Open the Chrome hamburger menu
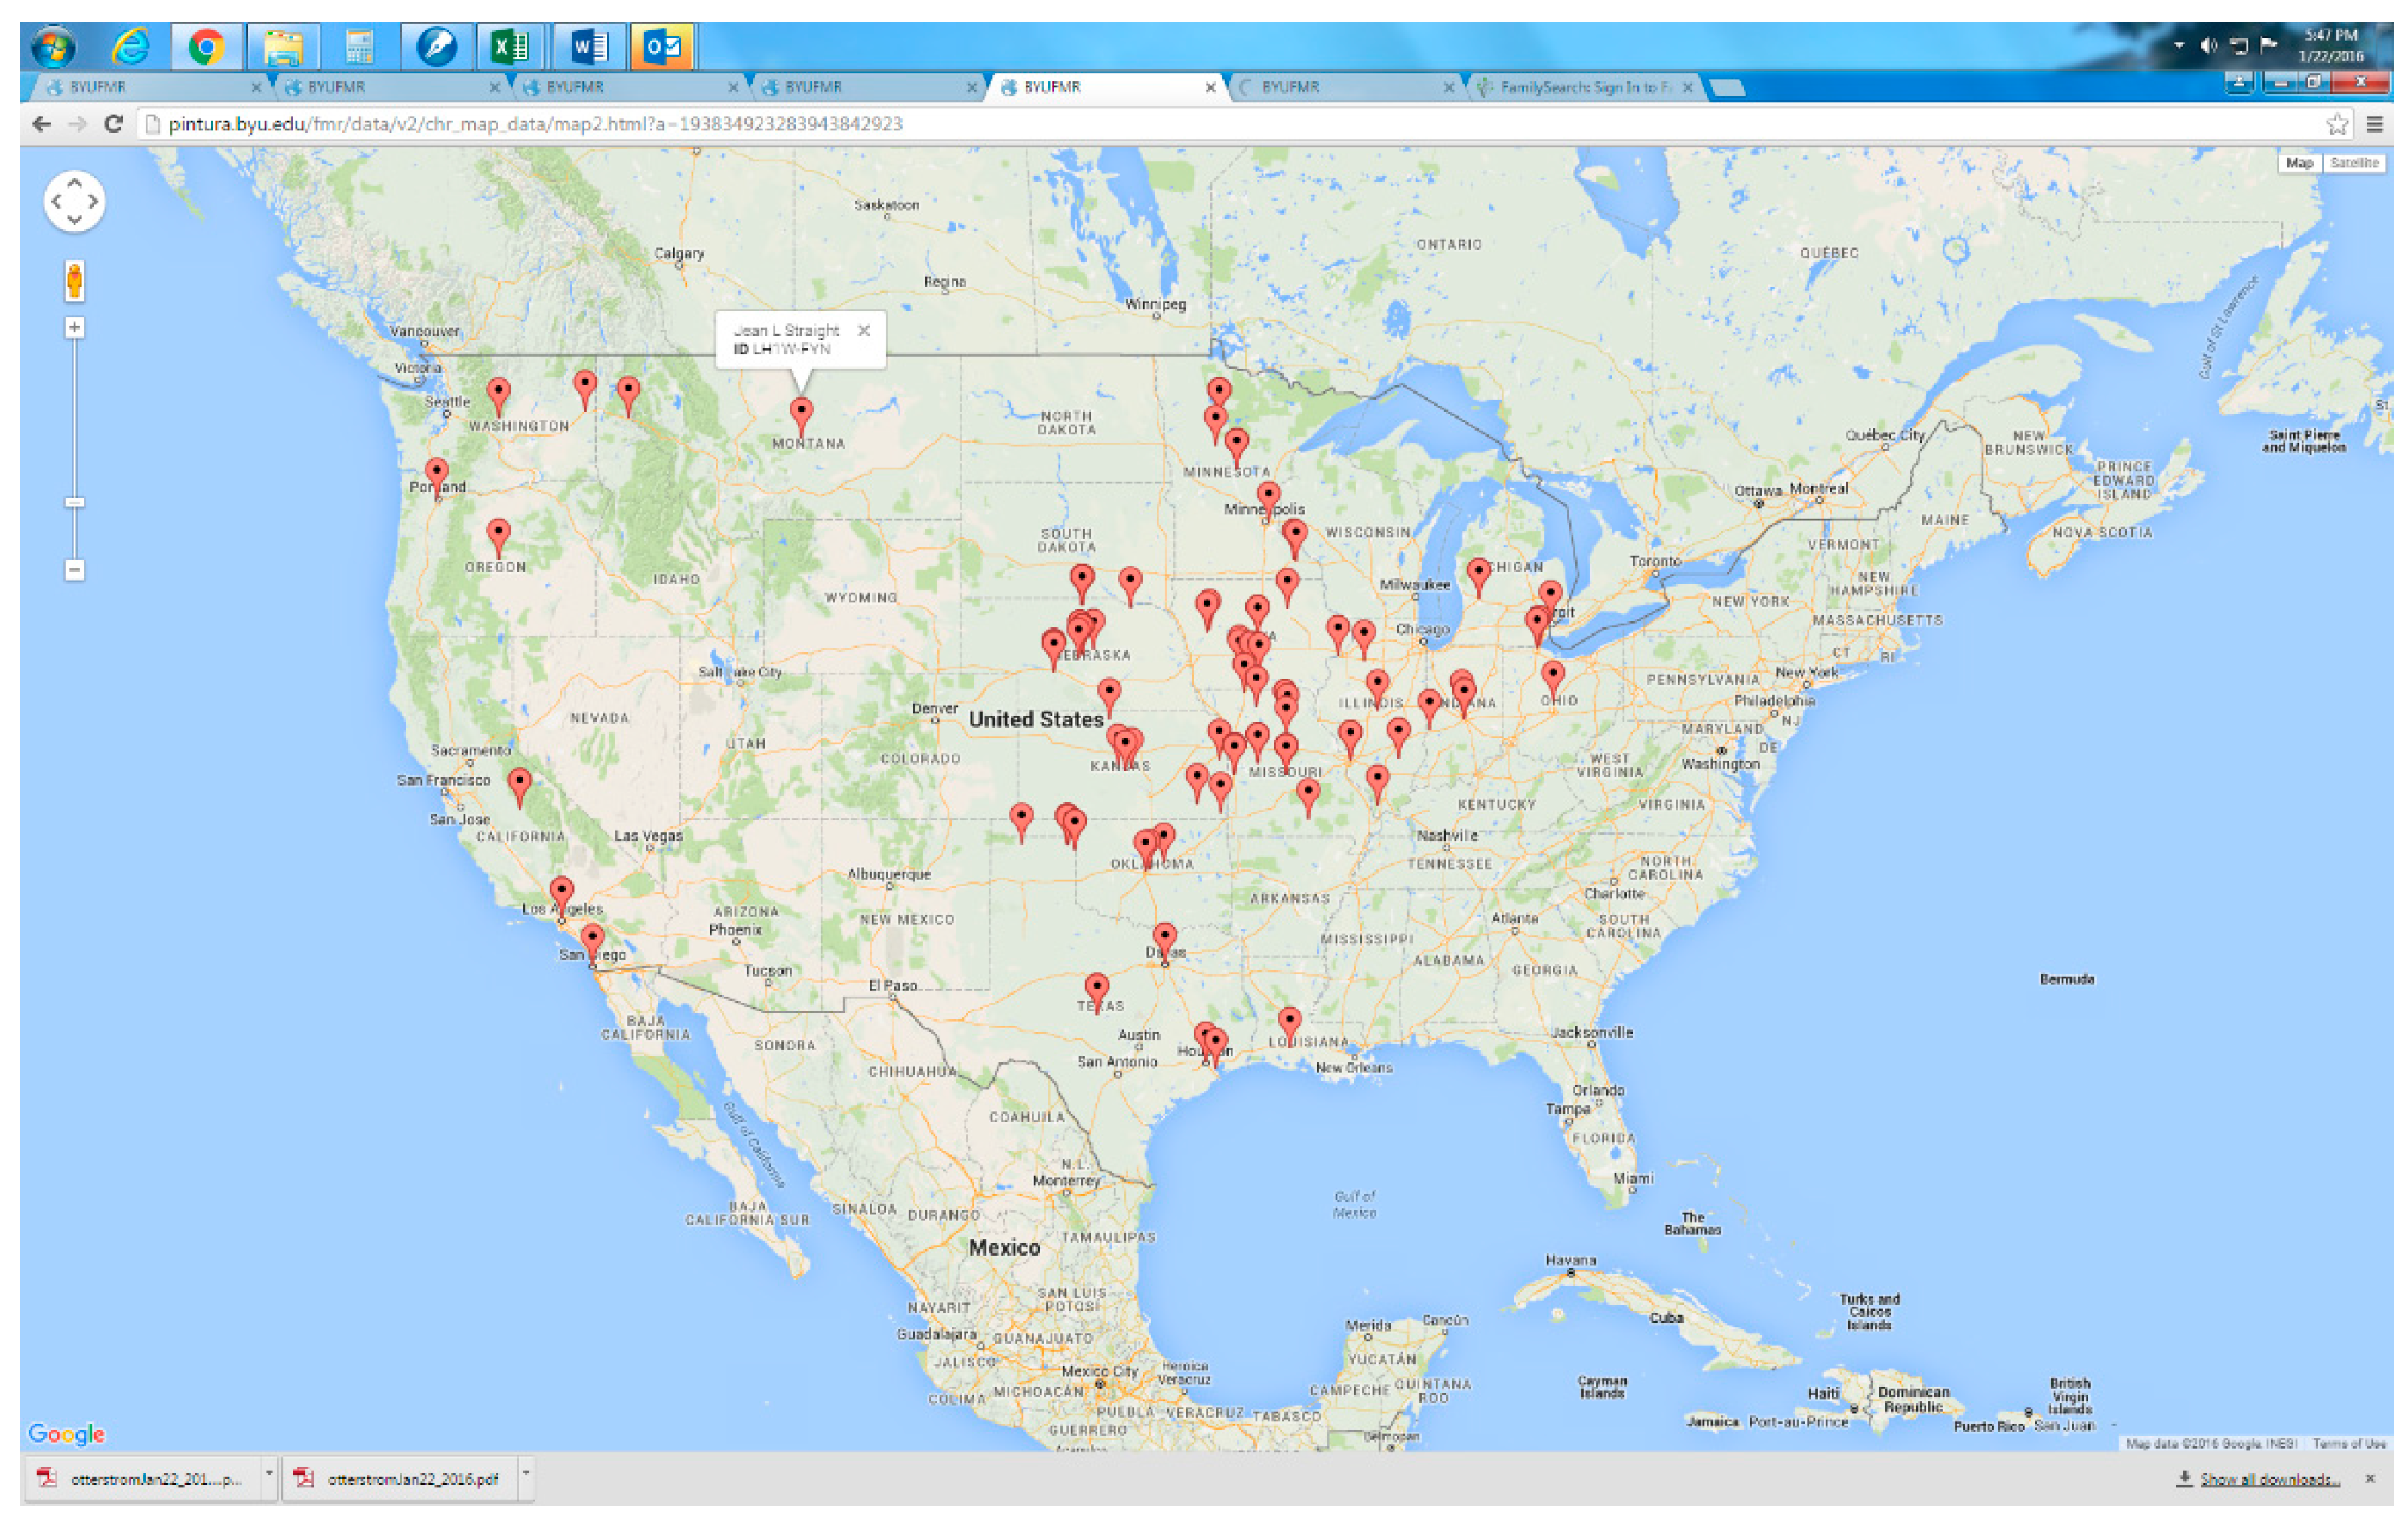The height and width of the screenshot is (1533, 2408). tap(2375, 124)
